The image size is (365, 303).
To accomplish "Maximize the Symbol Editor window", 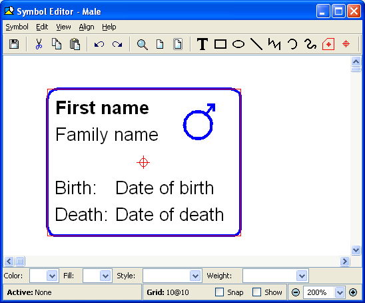I will (x=338, y=11).
